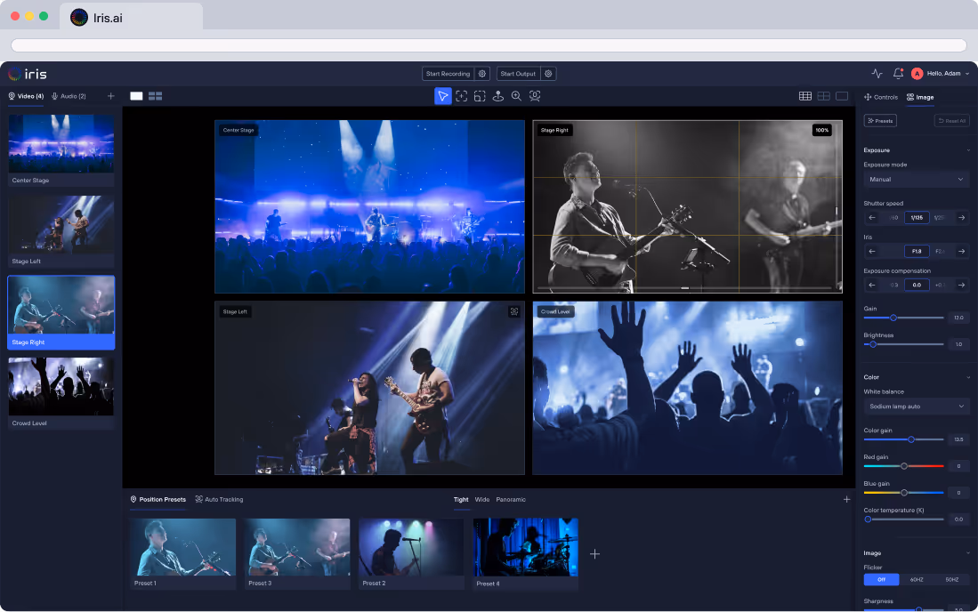978x612 pixels.
Task: Select the Center Stage camera thumbnail
Action: pyautogui.click(x=61, y=150)
